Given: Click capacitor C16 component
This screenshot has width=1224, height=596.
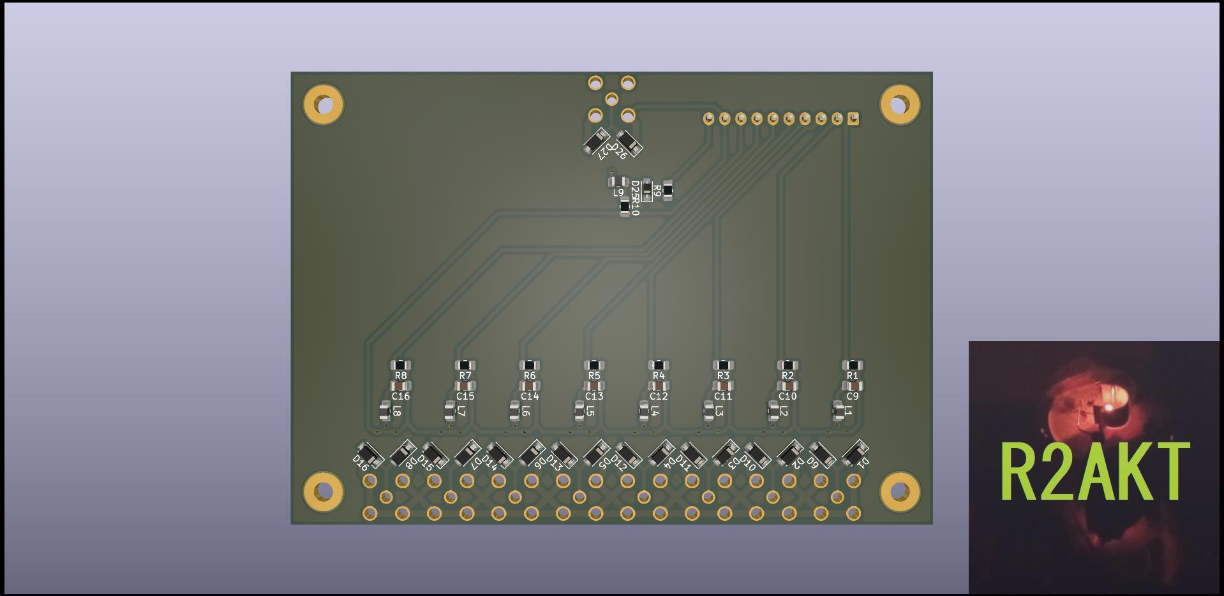Looking at the screenshot, I should [400, 386].
